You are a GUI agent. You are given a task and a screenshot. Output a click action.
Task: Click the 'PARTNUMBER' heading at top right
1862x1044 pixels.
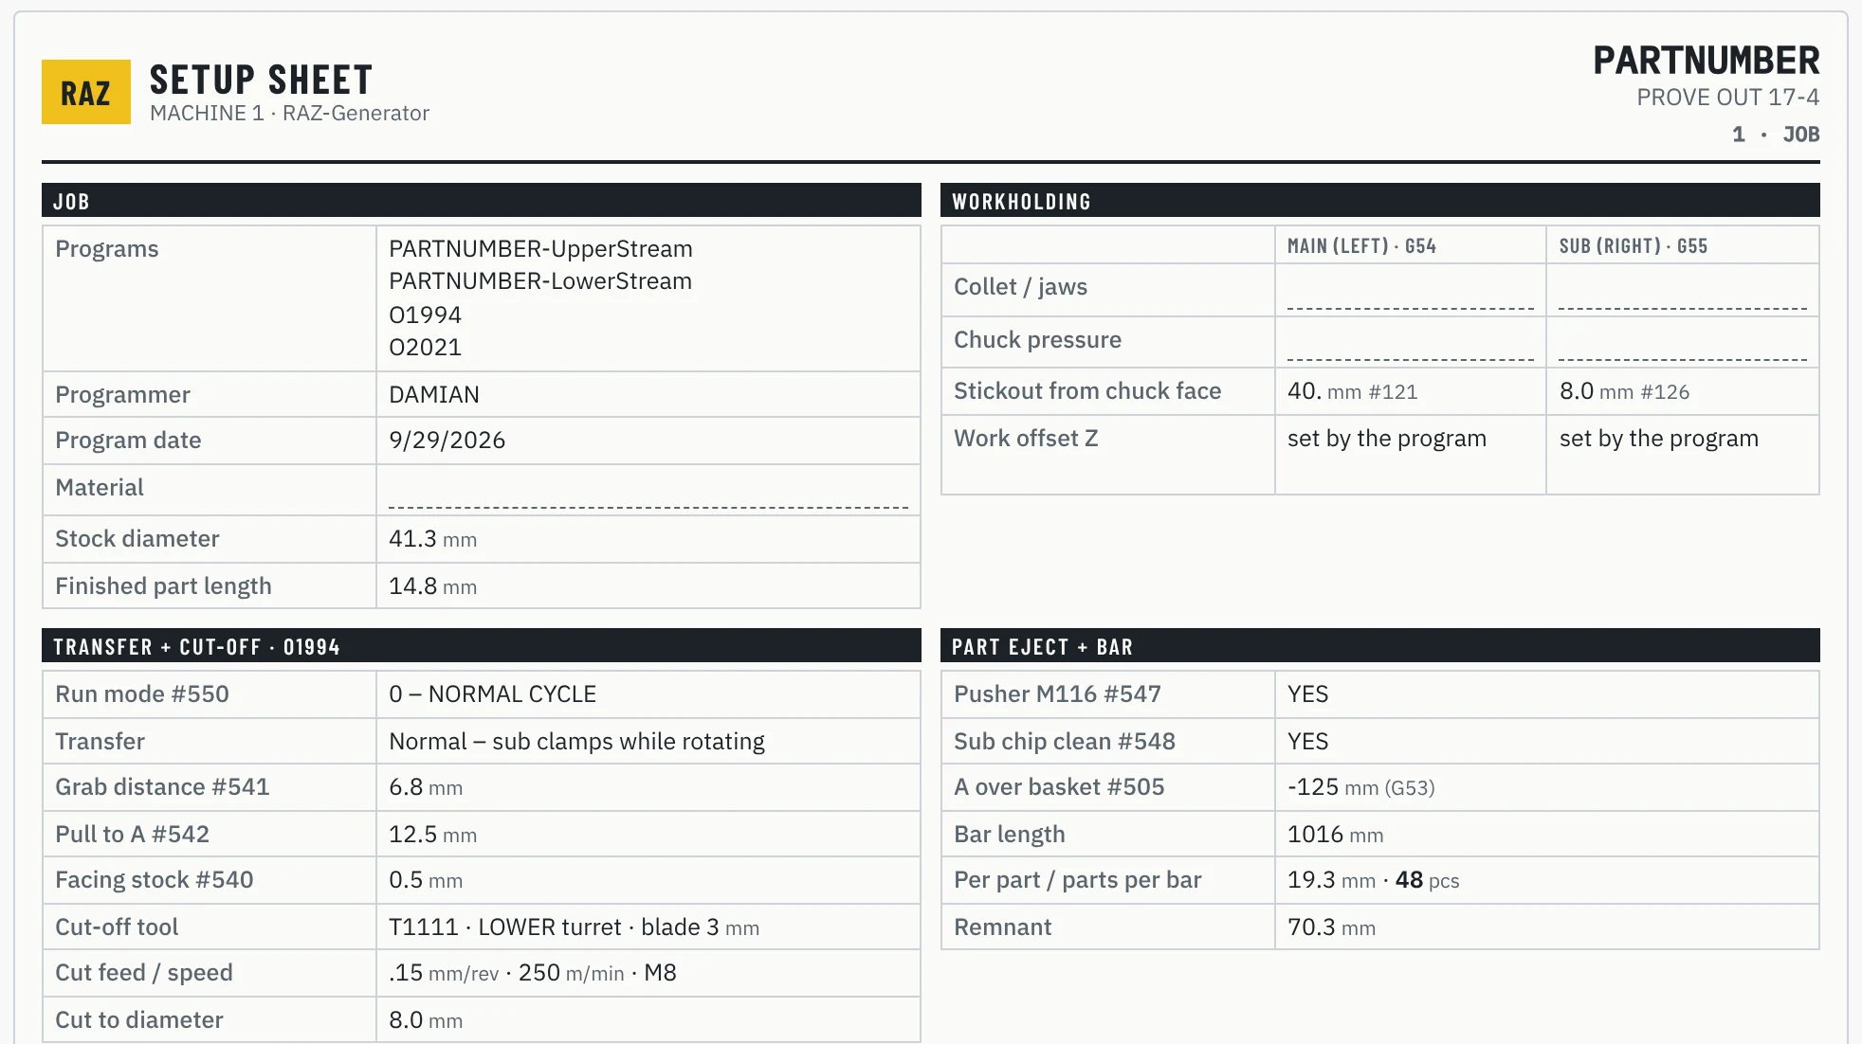pyautogui.click(x=1706, y=60)
